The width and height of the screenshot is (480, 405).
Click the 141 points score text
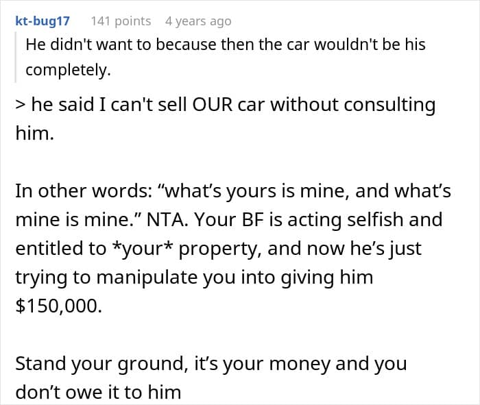(121, 21)
